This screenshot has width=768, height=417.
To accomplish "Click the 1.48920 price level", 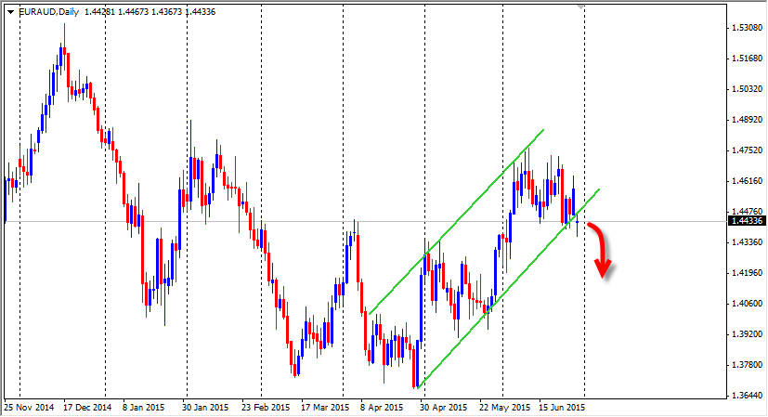I will point(747,120).
